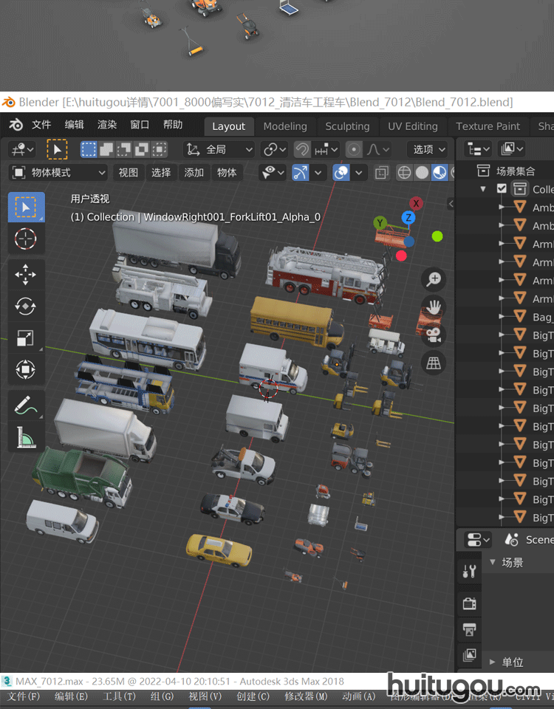Pick the Scale tool
The width and height of the screenshot is (554, 709).
(x=26, y=338)
